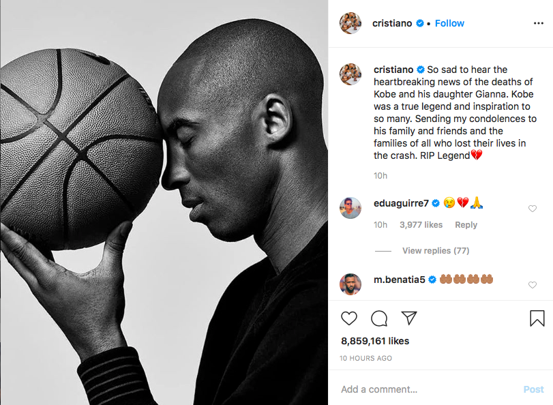Open the cristiano username in the header
The height and width of the screenshot is (405, 553).
[392, 23]
